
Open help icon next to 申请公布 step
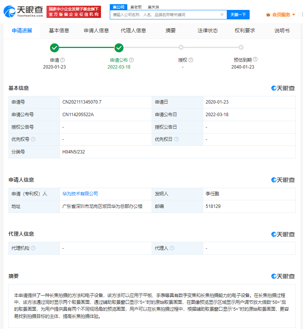pyautogui.click(x=131, y=60)
